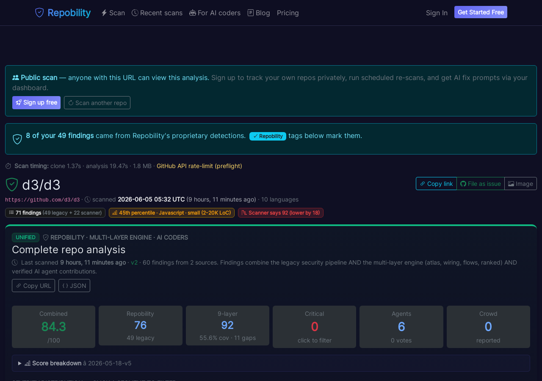
Task: Expand the Score breakdown section
Action: [271, 363]
